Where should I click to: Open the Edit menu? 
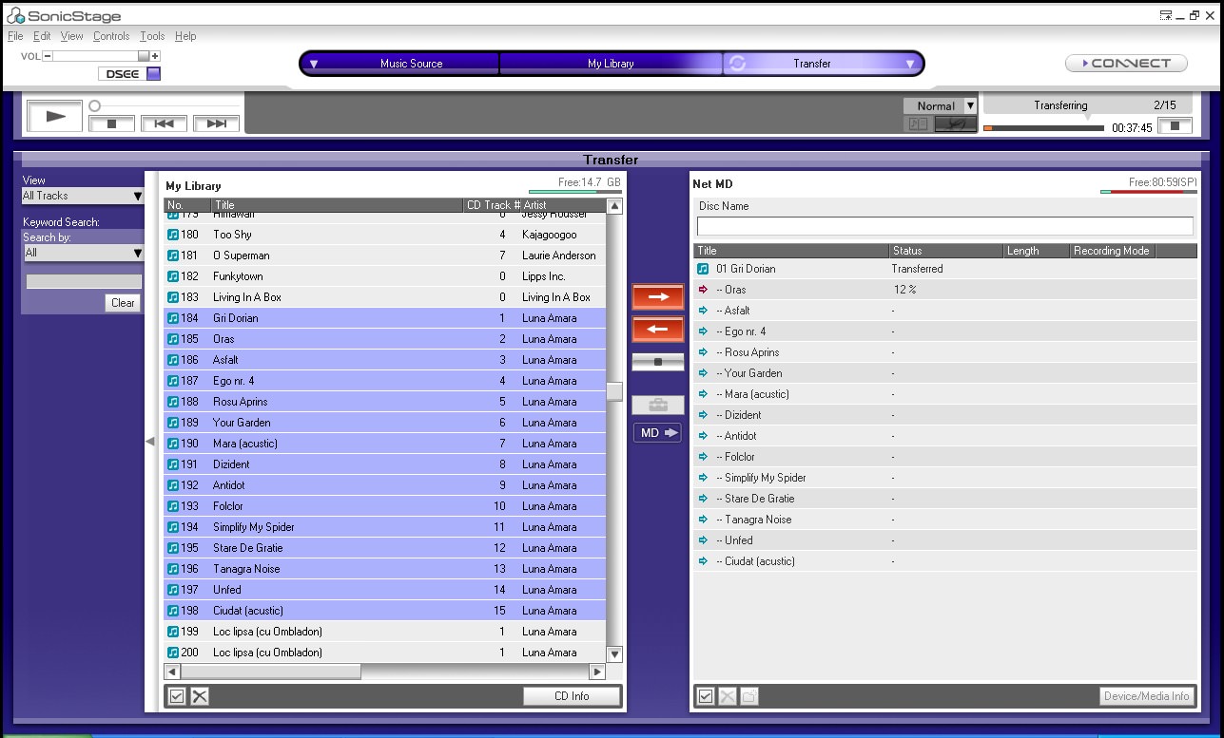(x=42, y=36)
